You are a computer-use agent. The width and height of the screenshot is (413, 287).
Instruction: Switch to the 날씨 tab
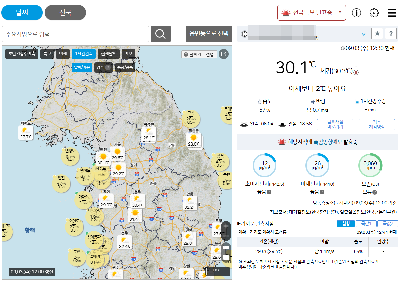coord(22,13)
